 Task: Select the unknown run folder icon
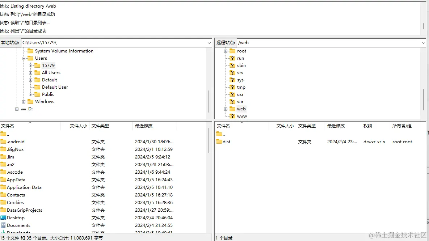coord(232,58)
